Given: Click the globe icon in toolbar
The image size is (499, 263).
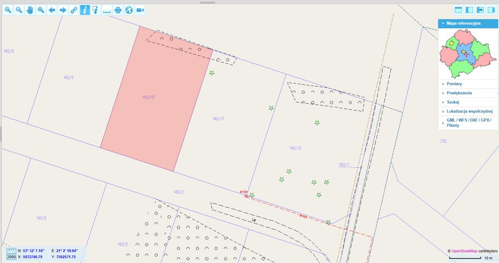Looking at the screenshot, I should (x=129, y=10).
